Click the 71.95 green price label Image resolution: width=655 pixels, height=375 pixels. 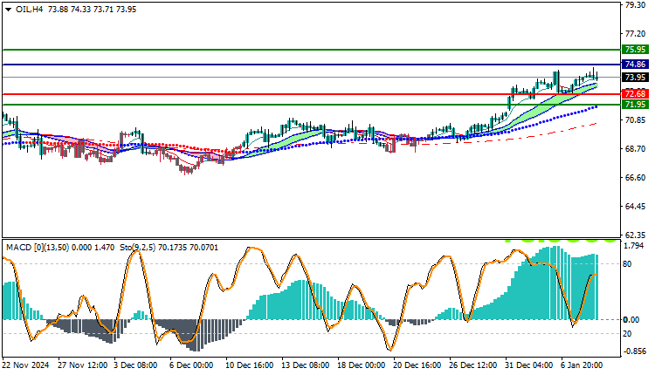(635, 105)
